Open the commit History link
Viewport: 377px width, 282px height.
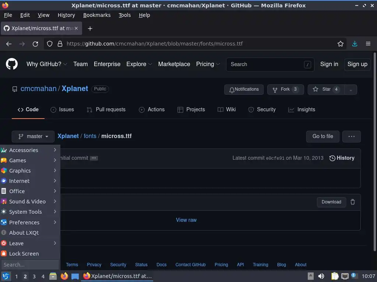coord(342,158)
